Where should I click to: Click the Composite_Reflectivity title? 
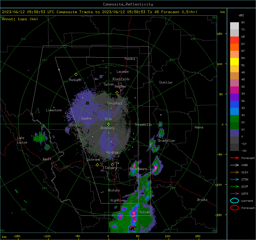click(128, 4)
